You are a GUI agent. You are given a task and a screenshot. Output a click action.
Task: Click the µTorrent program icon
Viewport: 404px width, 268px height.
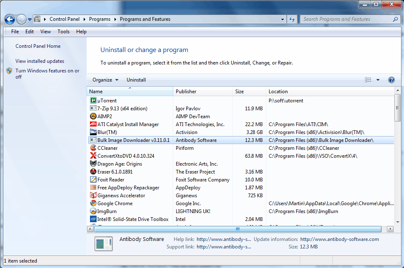[x=93, y=100]
